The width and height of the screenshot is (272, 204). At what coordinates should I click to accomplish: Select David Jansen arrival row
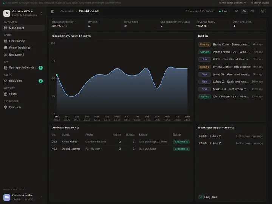(x=121, y=149)
